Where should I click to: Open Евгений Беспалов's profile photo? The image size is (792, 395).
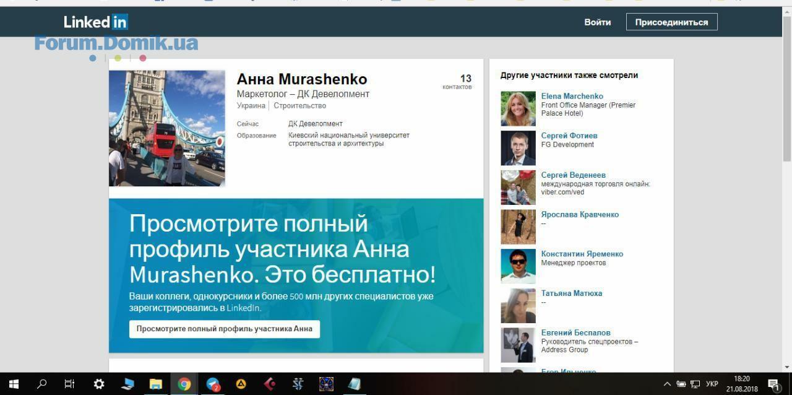518,345
